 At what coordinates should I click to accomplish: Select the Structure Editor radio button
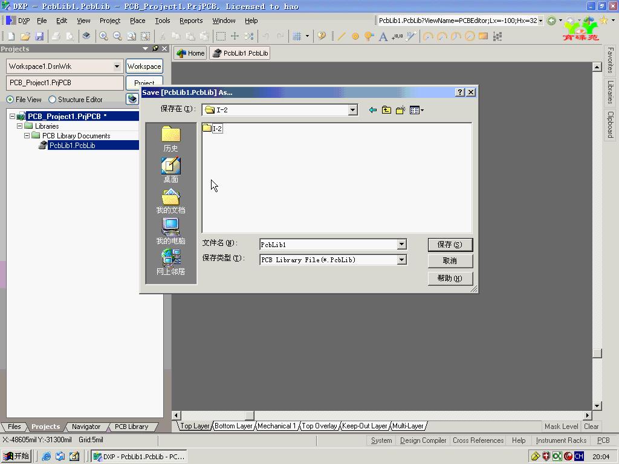click(52, 100)
